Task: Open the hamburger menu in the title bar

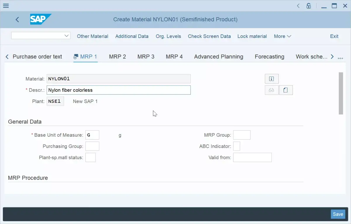Action: (6, 6)
